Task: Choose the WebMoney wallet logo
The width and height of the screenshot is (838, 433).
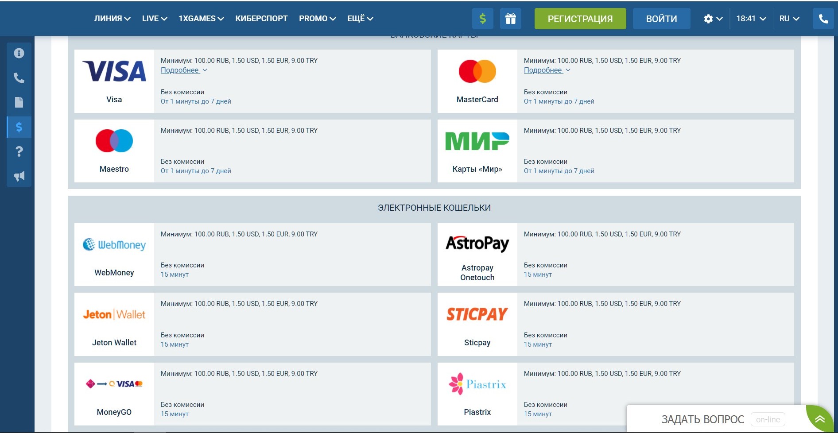Action: tap(114, 244)
